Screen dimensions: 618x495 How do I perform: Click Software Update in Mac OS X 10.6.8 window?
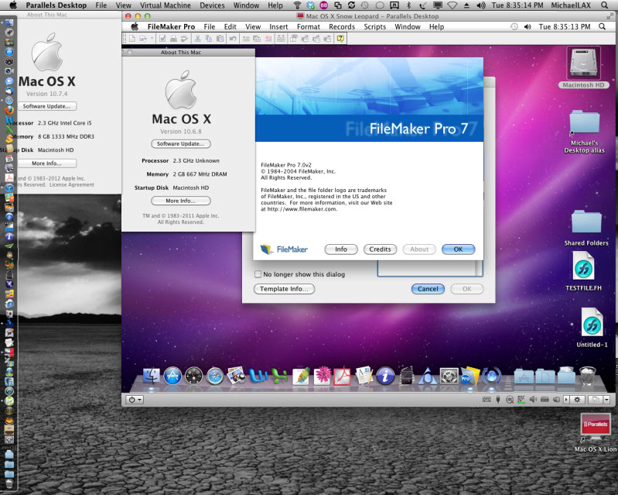pos(180,143)
